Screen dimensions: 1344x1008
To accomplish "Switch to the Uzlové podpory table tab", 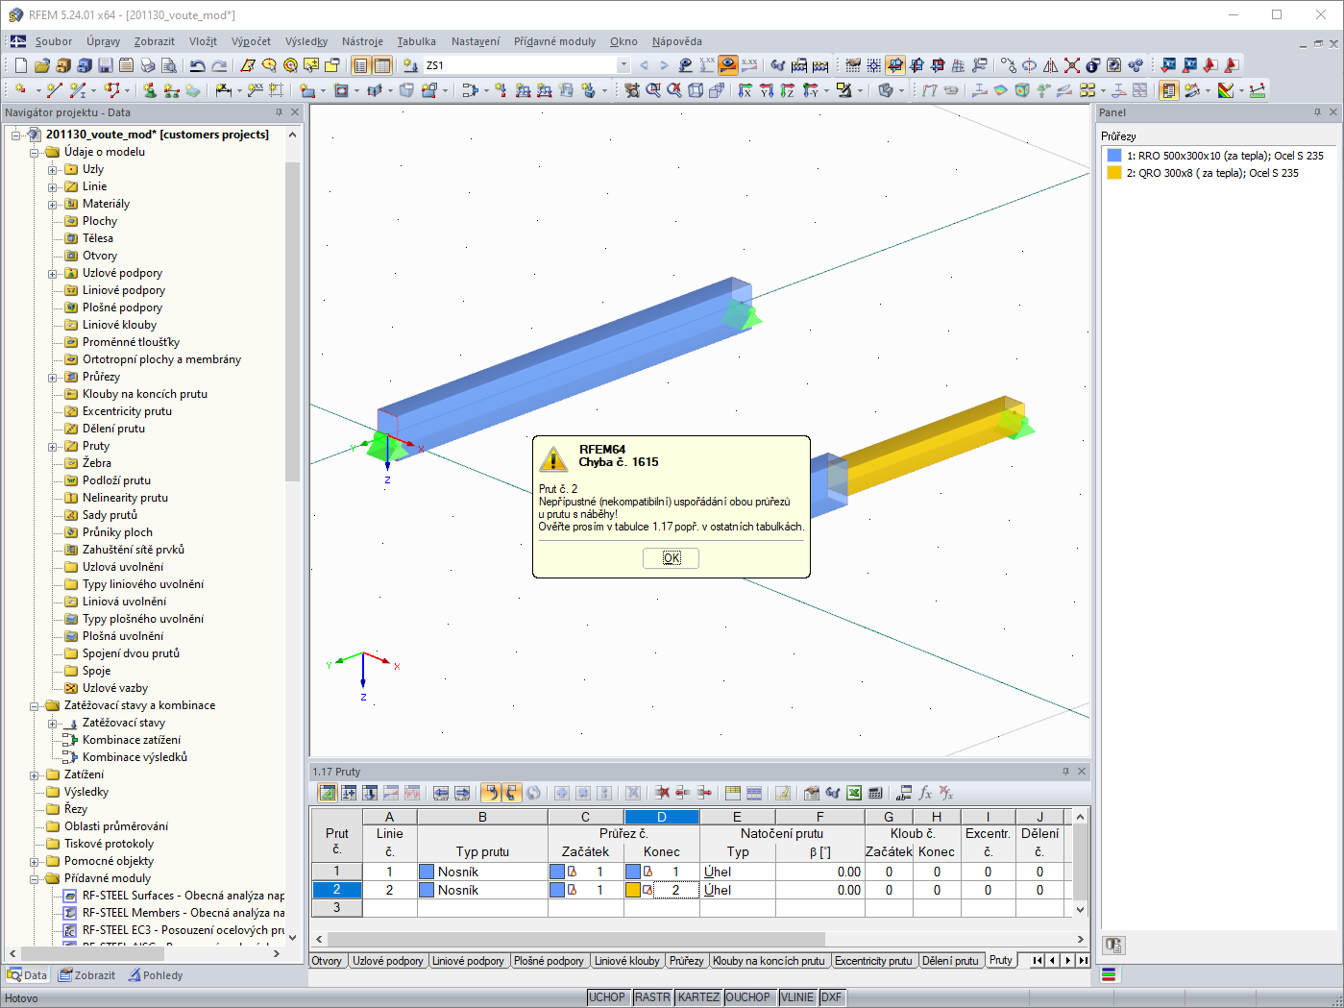I will coord(388,961).
